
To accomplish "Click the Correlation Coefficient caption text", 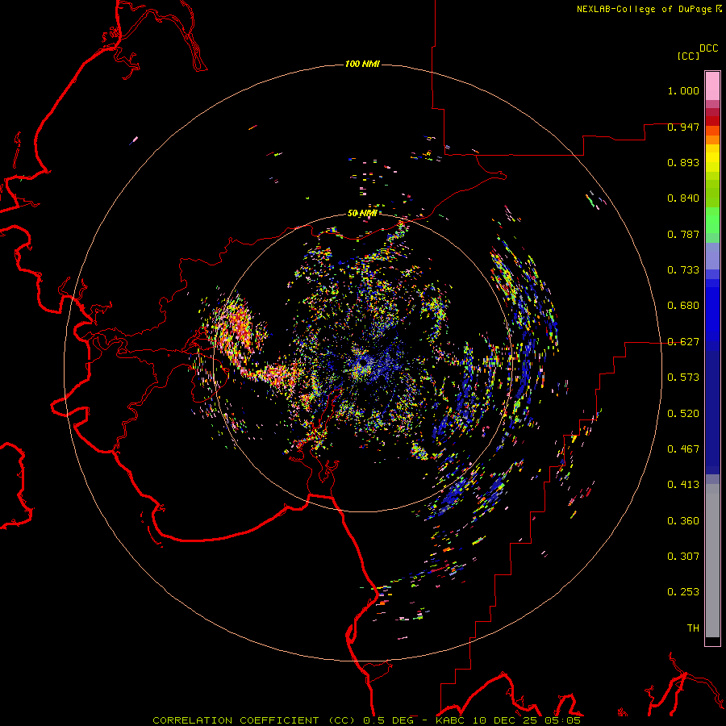I will click(x=366, y=720).
